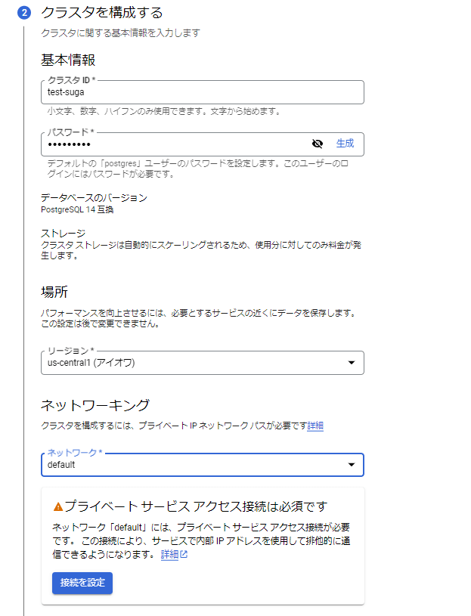Open 詳細 link beside private IP text
The width and height of the screenshot is (471, 616).
(315, 426)
